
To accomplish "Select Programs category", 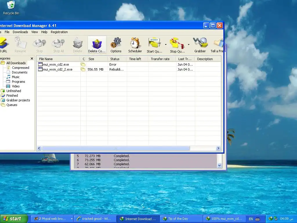I will pyautogui.click(x=18, y=82).
